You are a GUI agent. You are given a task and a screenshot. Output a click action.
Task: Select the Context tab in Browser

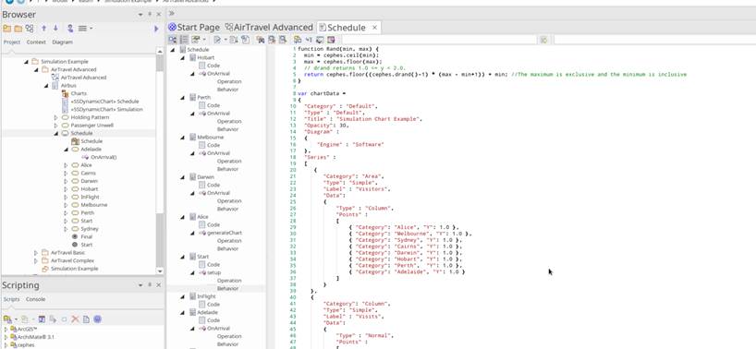pos(36,42)
